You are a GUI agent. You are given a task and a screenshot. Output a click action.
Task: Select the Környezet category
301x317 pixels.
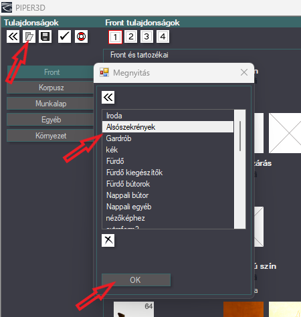coord(51,136)
